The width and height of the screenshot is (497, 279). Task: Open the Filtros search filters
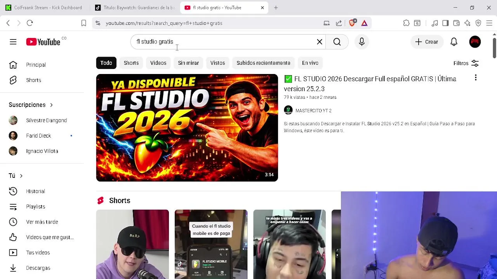click(x=466, y=63)
